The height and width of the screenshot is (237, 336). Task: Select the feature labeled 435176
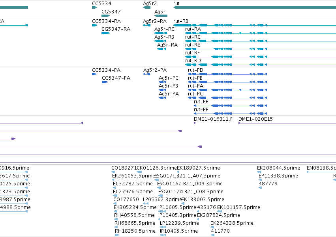tap(199, 211)
